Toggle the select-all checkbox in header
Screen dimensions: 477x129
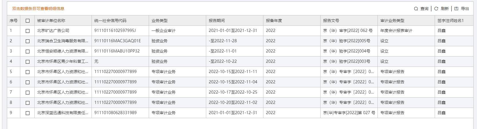click(27, 21)
